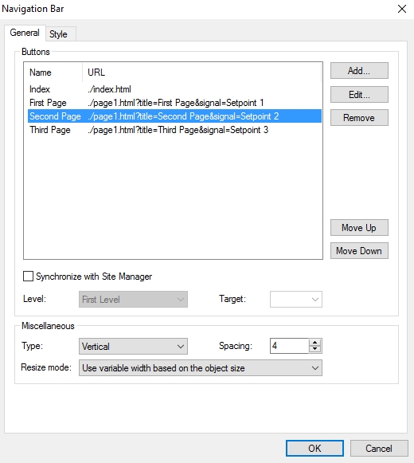Click inside the Spacing value field
The image size is (414, 463).
click(289, 346)
